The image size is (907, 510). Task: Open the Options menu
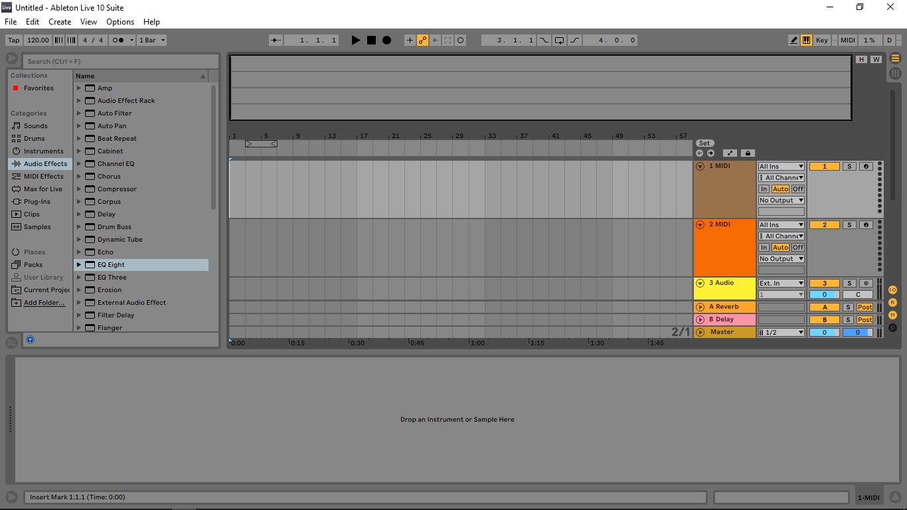tap(120, 22)
